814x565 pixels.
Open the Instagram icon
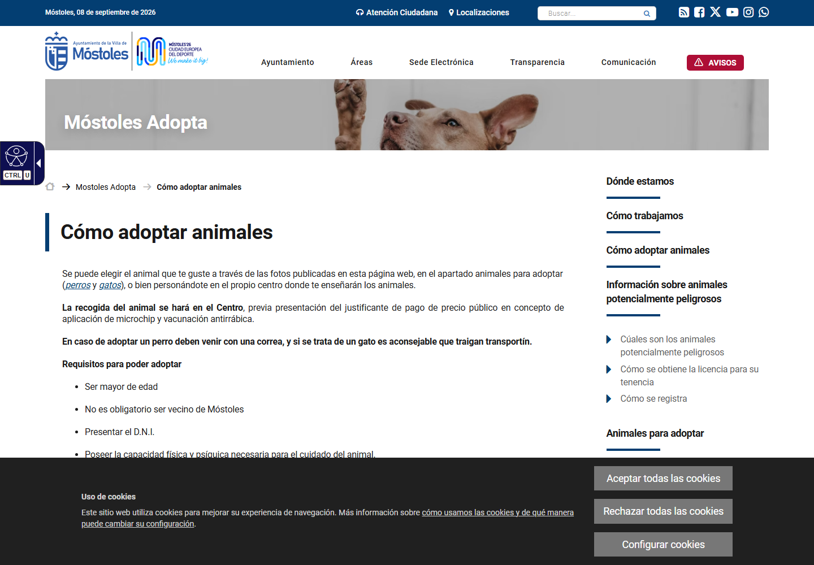click(748, 12)
